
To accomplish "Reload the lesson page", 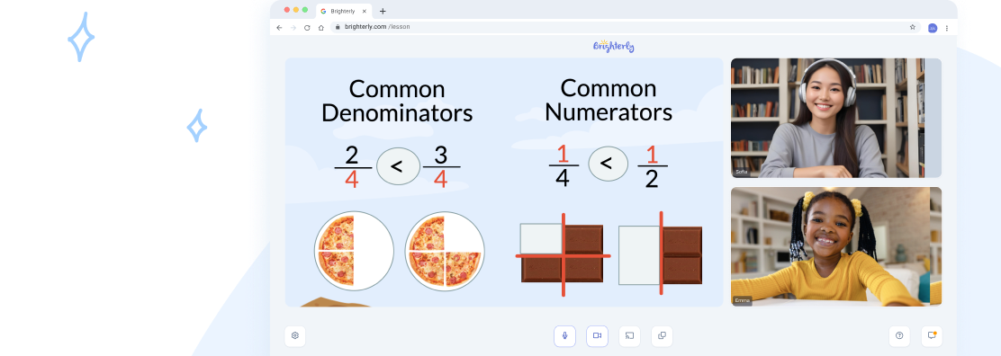I will (307, 28).
